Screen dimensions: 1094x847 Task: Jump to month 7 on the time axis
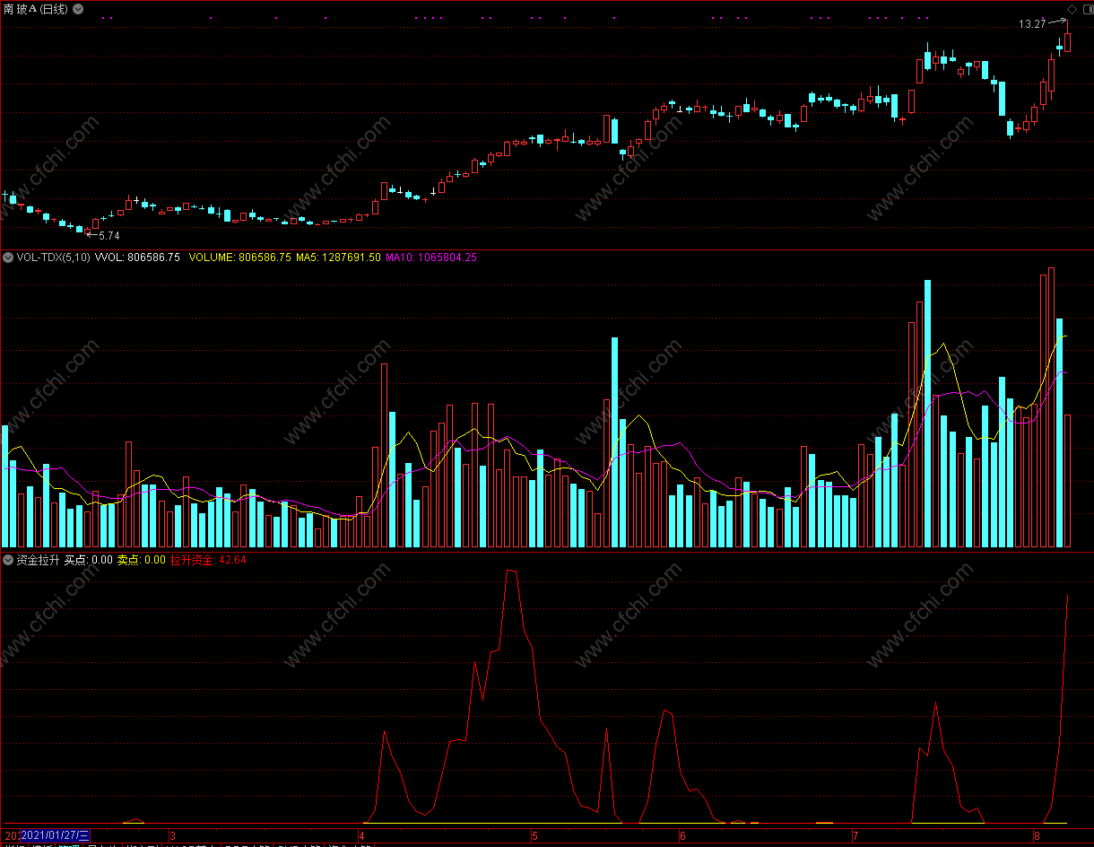click(855, 836)
